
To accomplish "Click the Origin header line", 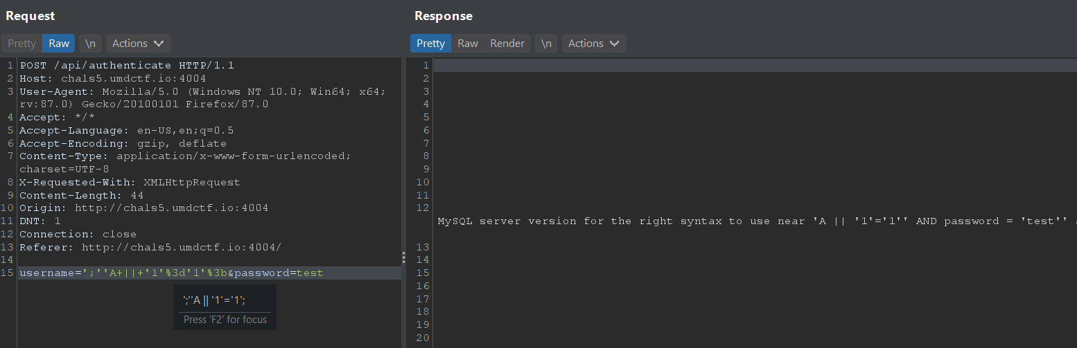I will click(x=143, y=208).
